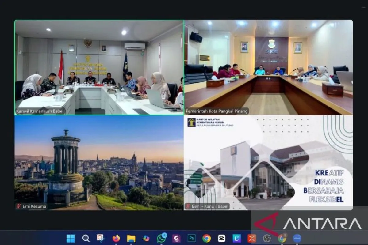368x245 pixels.
Task: Select Erni Kesuma's participant tile
Action: 99,163
